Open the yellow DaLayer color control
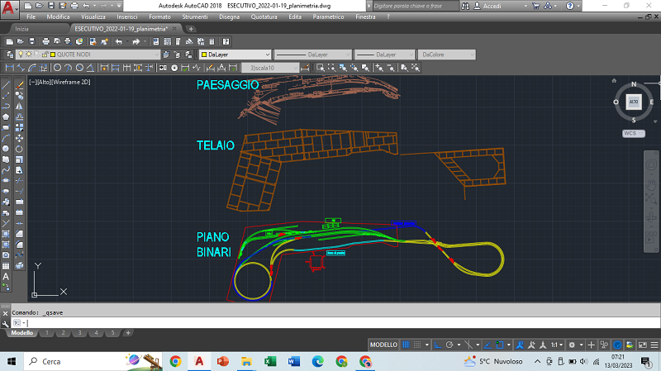661x371 pixels. [x=236, y=55]
